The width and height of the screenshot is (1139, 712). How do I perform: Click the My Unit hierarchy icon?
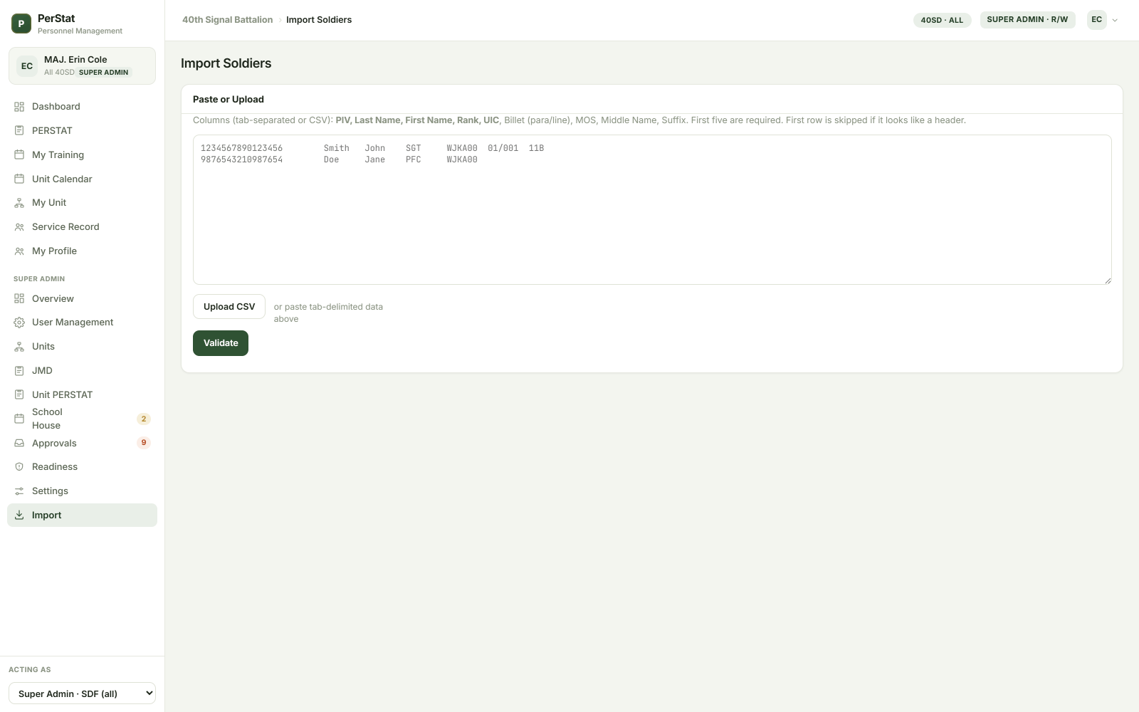pos(19,203)
